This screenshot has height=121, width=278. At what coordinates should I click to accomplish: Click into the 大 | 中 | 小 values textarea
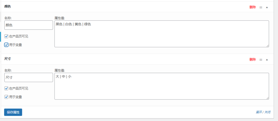tap(162, 86)
